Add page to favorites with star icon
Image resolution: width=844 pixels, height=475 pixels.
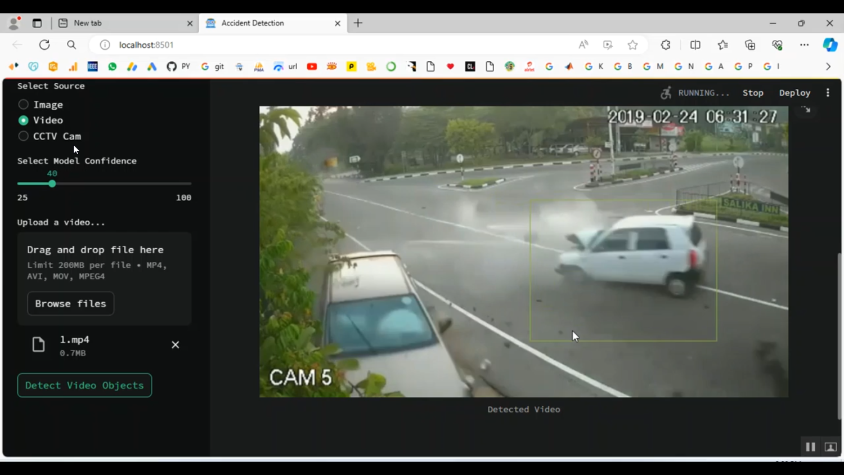(x=633, y=45)
